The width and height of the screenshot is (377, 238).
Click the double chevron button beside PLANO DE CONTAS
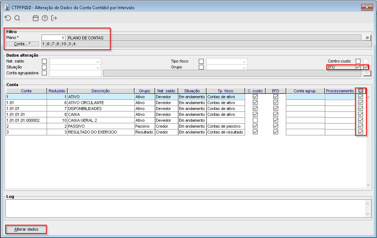point(367,38)
